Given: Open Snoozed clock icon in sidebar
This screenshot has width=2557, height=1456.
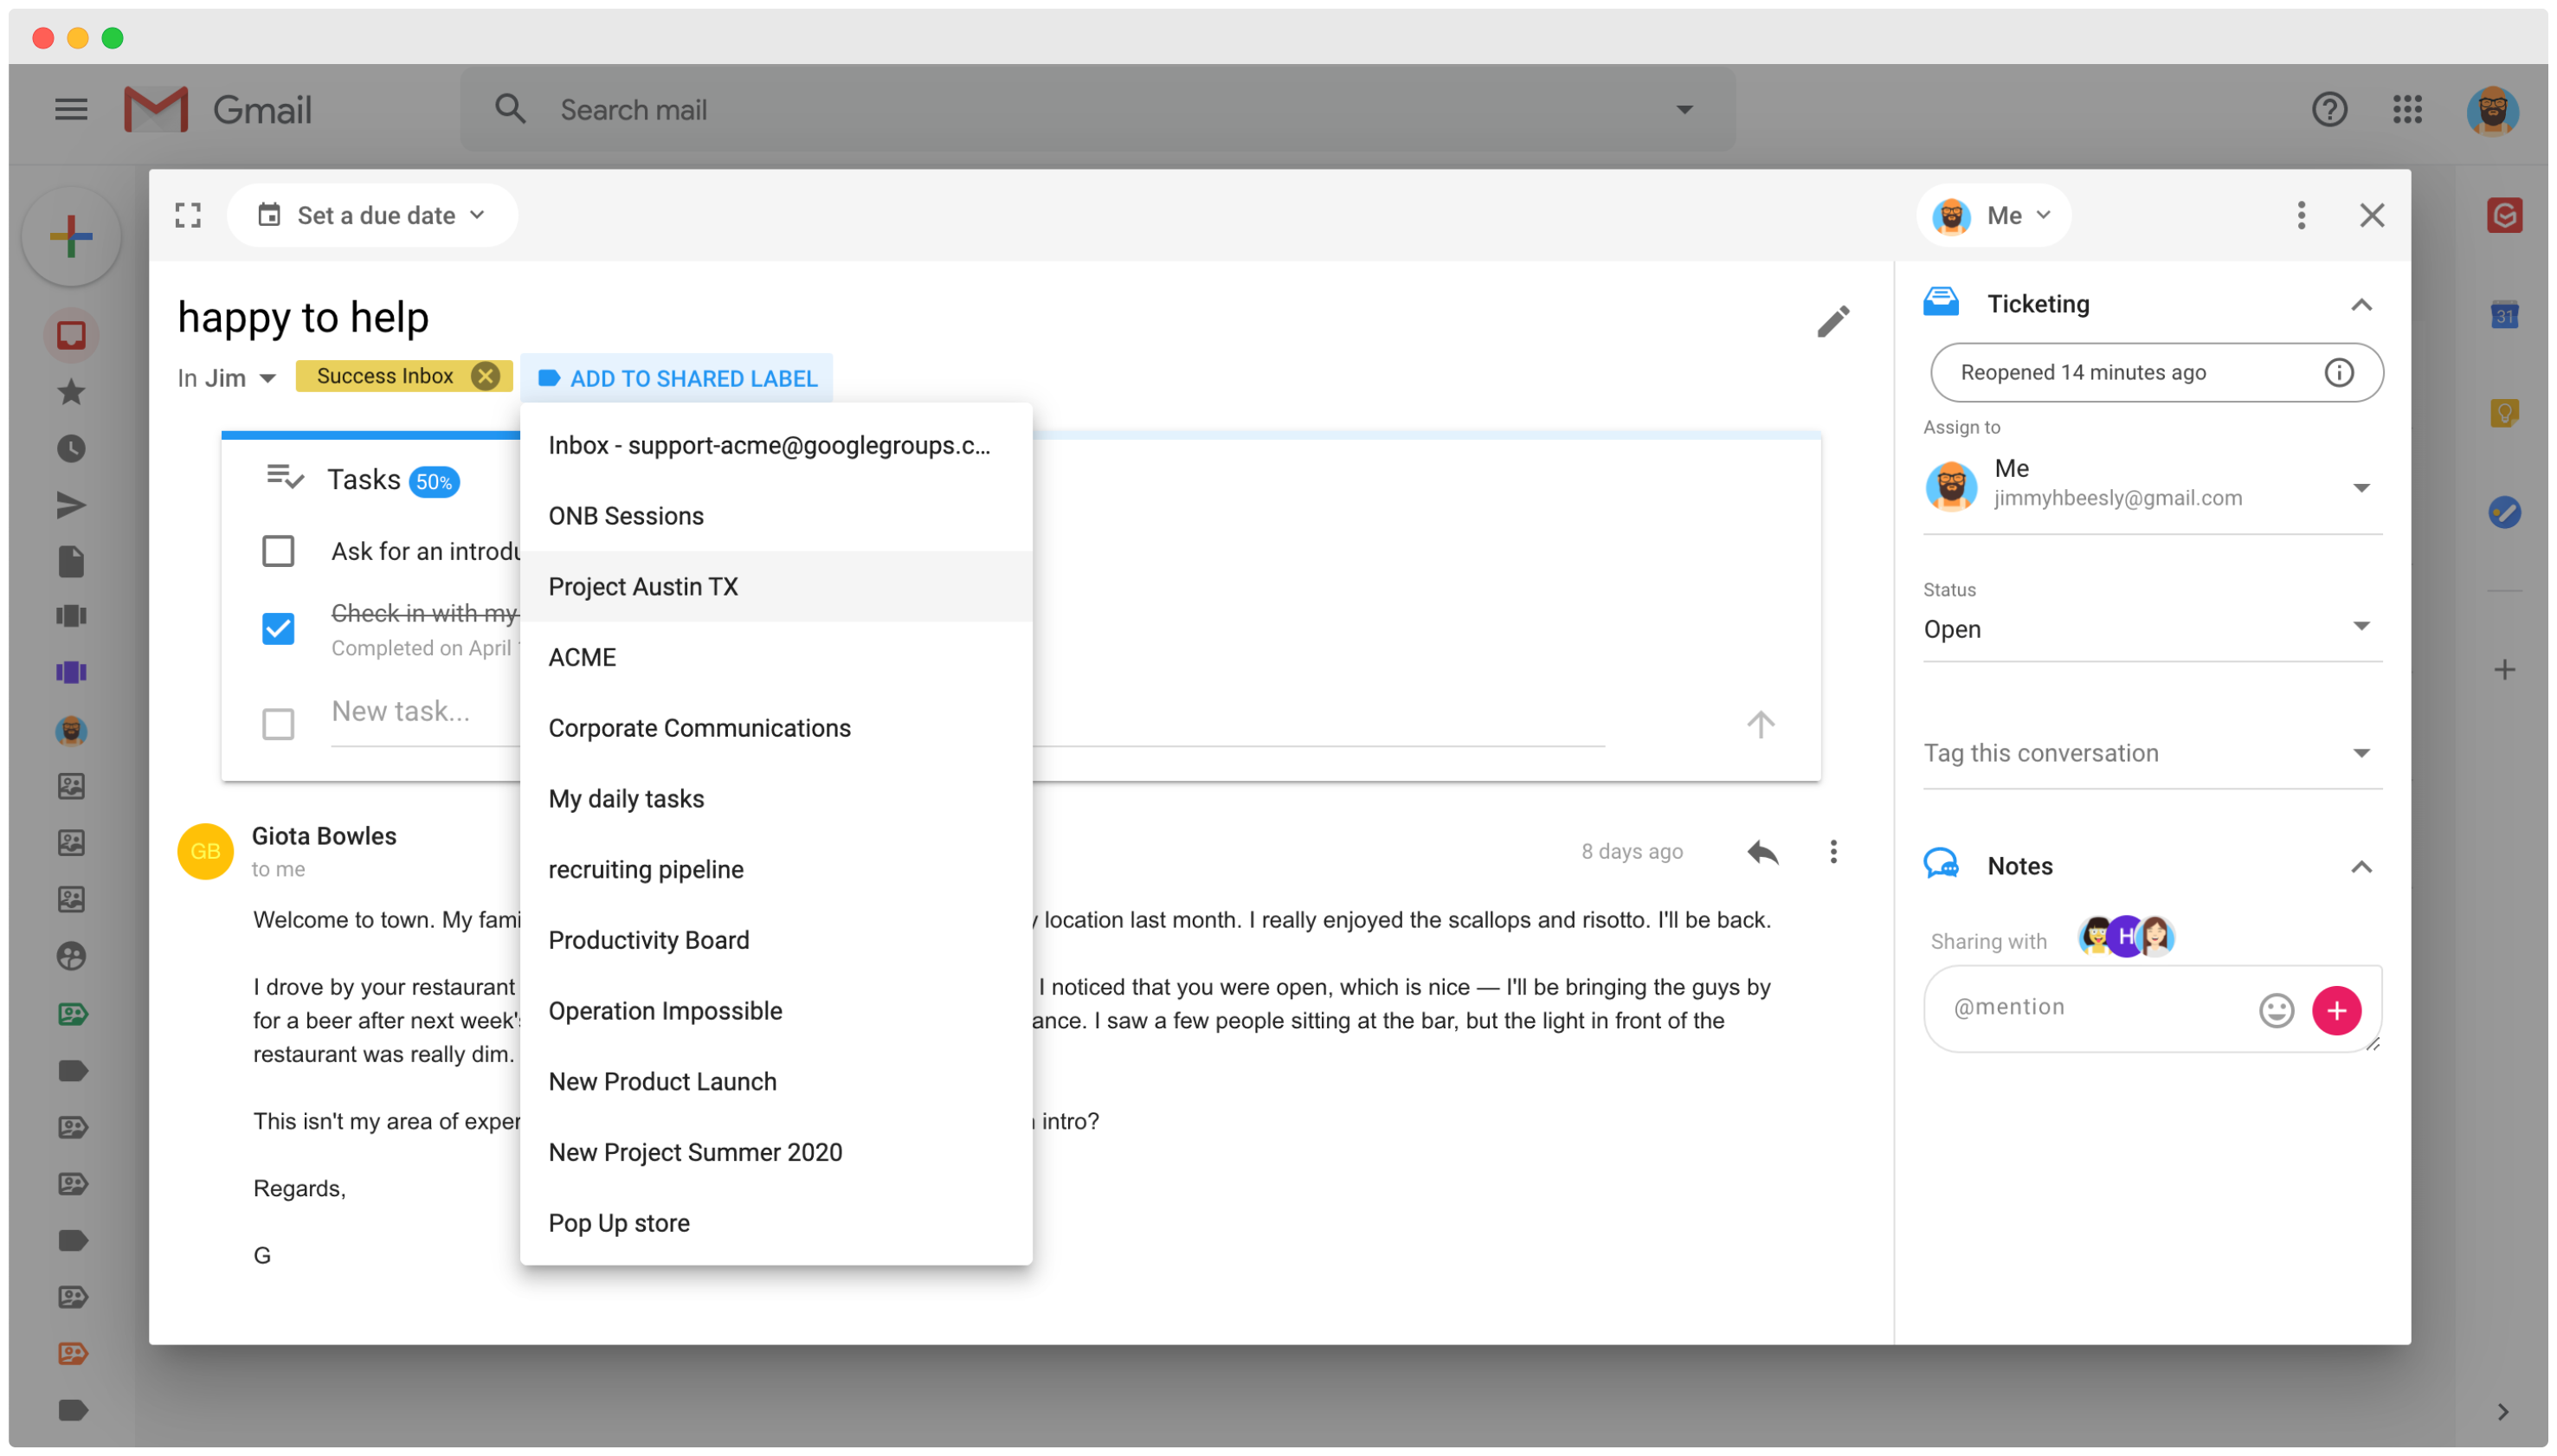Looking at the screenshot, I should (x=71, y=449).
